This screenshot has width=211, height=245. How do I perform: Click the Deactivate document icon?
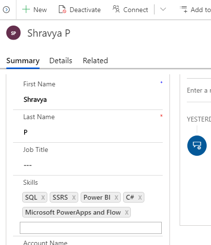pos(62,9)
